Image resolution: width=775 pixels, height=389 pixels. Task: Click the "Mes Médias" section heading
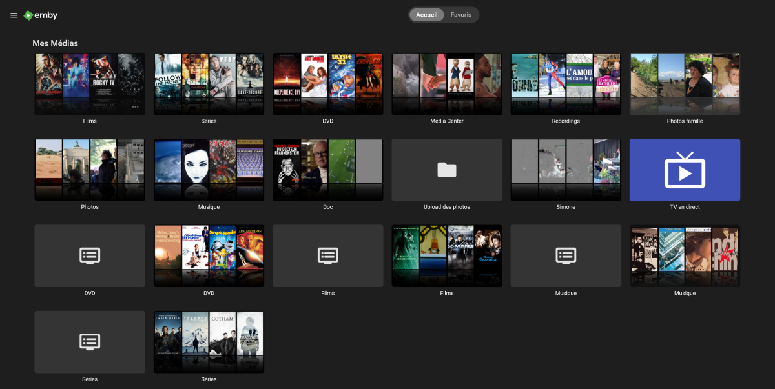[55, 43]
